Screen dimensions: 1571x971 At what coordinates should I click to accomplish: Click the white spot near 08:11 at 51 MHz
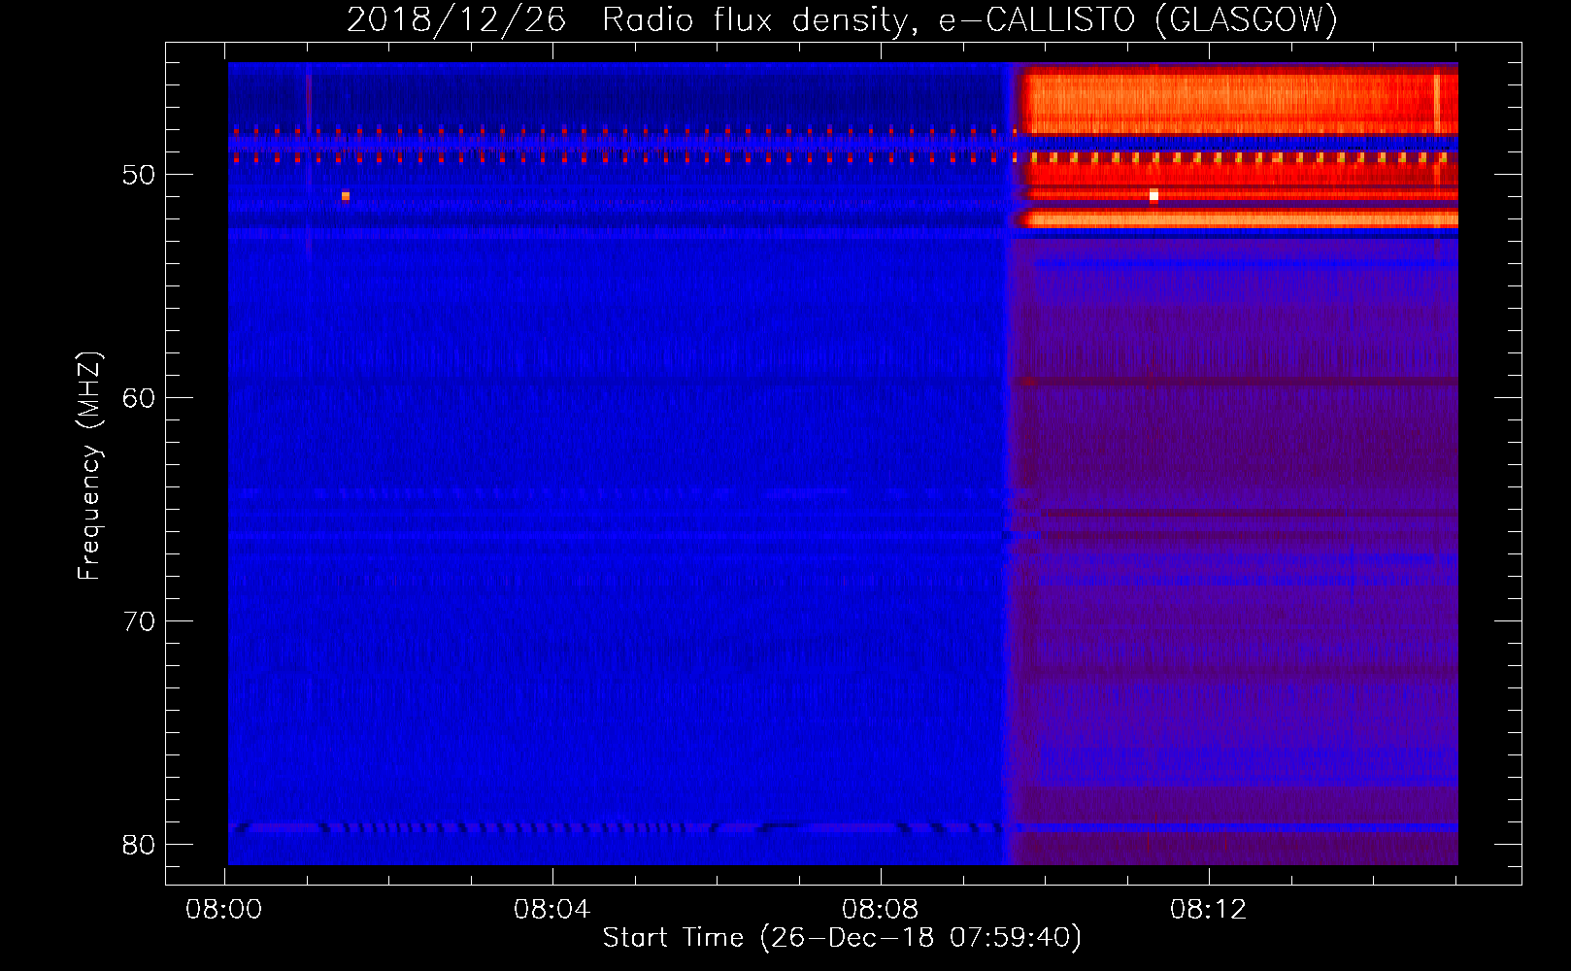coord(1153,195)
